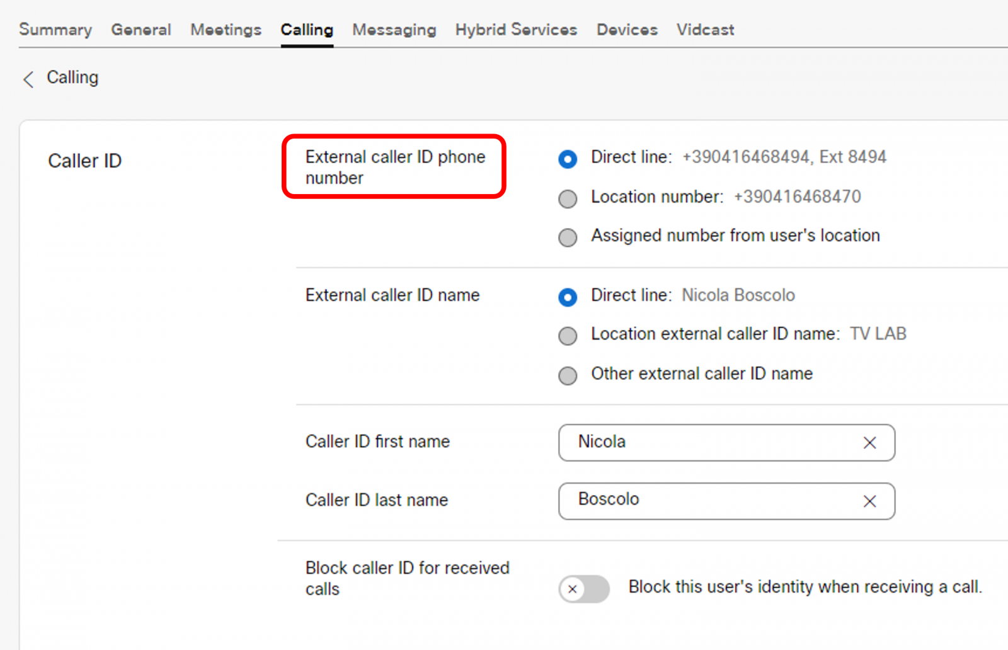Screen dimensions: 1008x650
Task: Go to the Meetings tab
Action: (226, 30)
